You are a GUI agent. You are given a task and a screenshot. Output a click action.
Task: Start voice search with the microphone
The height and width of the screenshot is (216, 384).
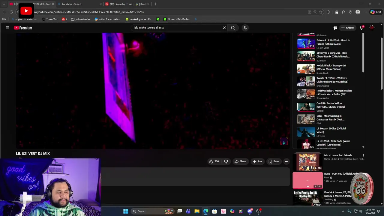click(245, 28)
